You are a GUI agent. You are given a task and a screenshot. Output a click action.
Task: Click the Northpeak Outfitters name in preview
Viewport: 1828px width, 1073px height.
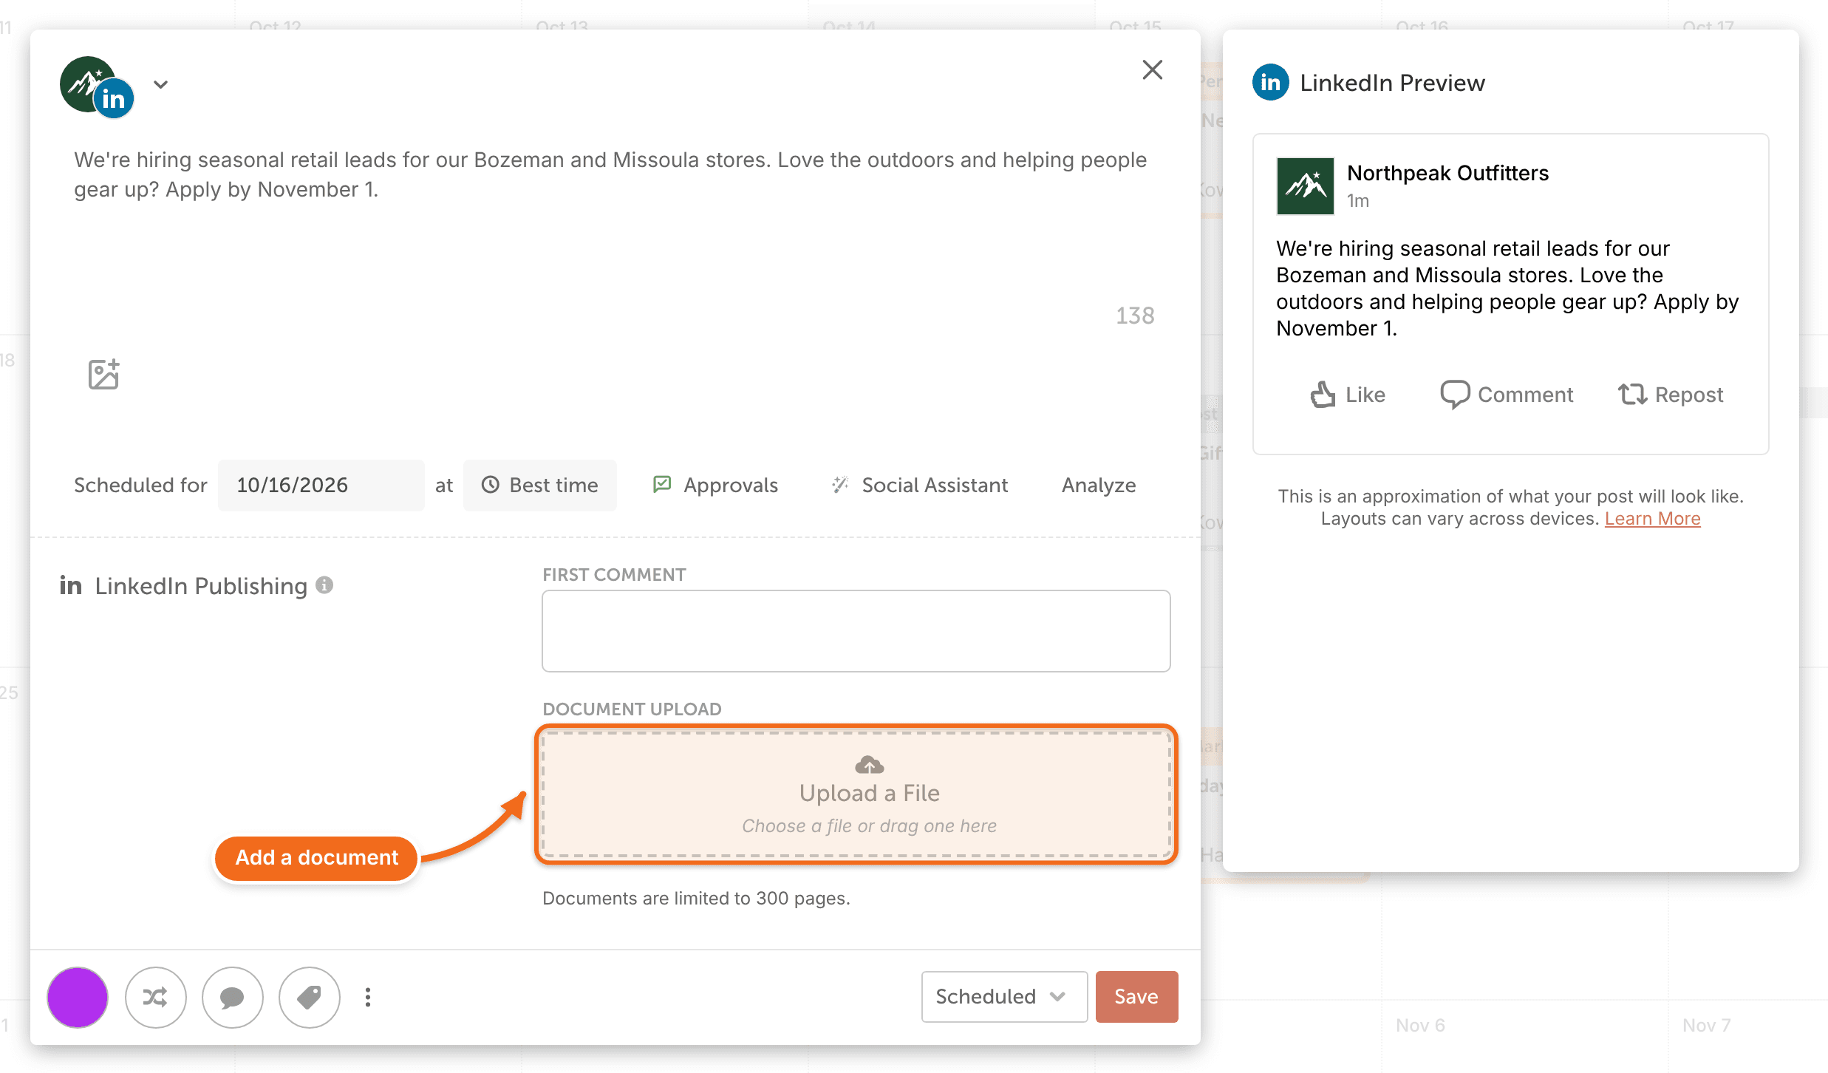tap(1447, 173)
